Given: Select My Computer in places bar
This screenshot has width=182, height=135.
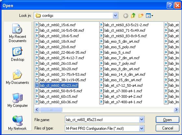Looking at the screenshot, I should (18, 100).
